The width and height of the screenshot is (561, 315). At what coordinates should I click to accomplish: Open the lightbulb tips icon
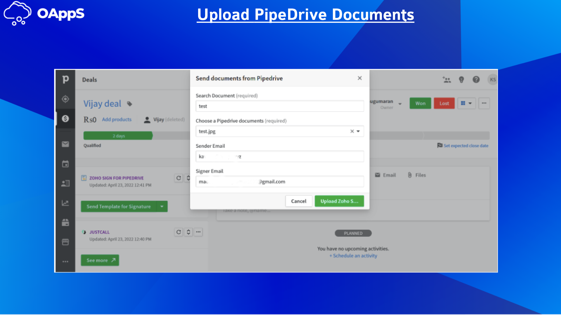[x=461, y=80]
